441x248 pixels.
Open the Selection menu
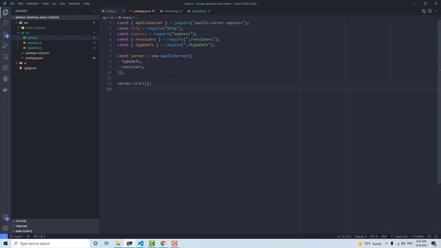[32, 3]
